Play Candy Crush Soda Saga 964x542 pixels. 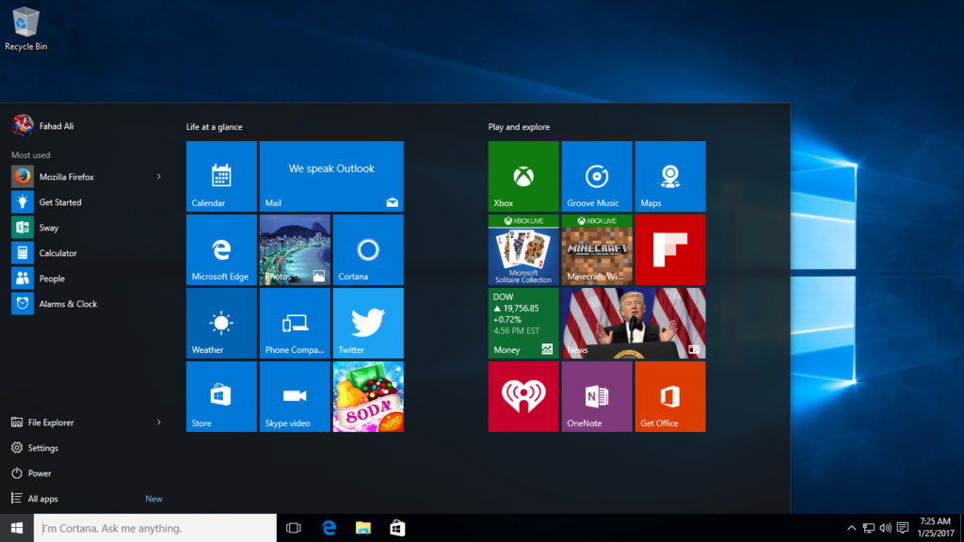(368, 396)
